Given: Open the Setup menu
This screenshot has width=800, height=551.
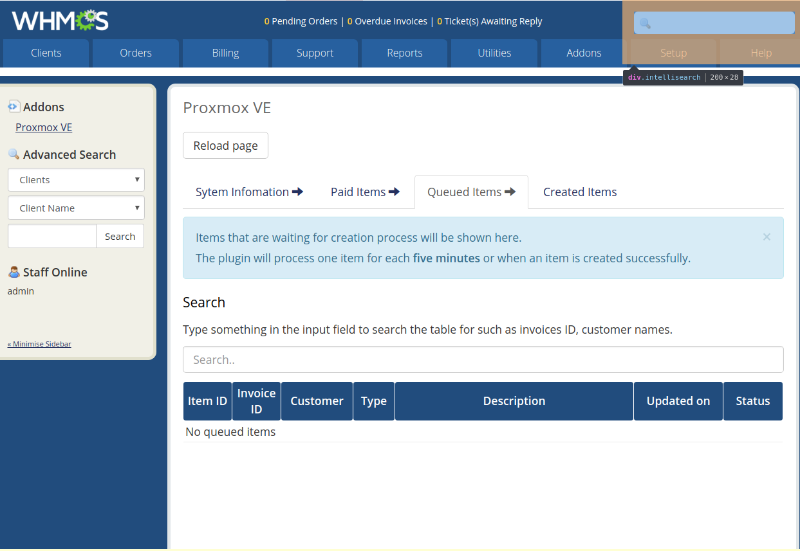Looking at the screenshot, I should [673, 53].
